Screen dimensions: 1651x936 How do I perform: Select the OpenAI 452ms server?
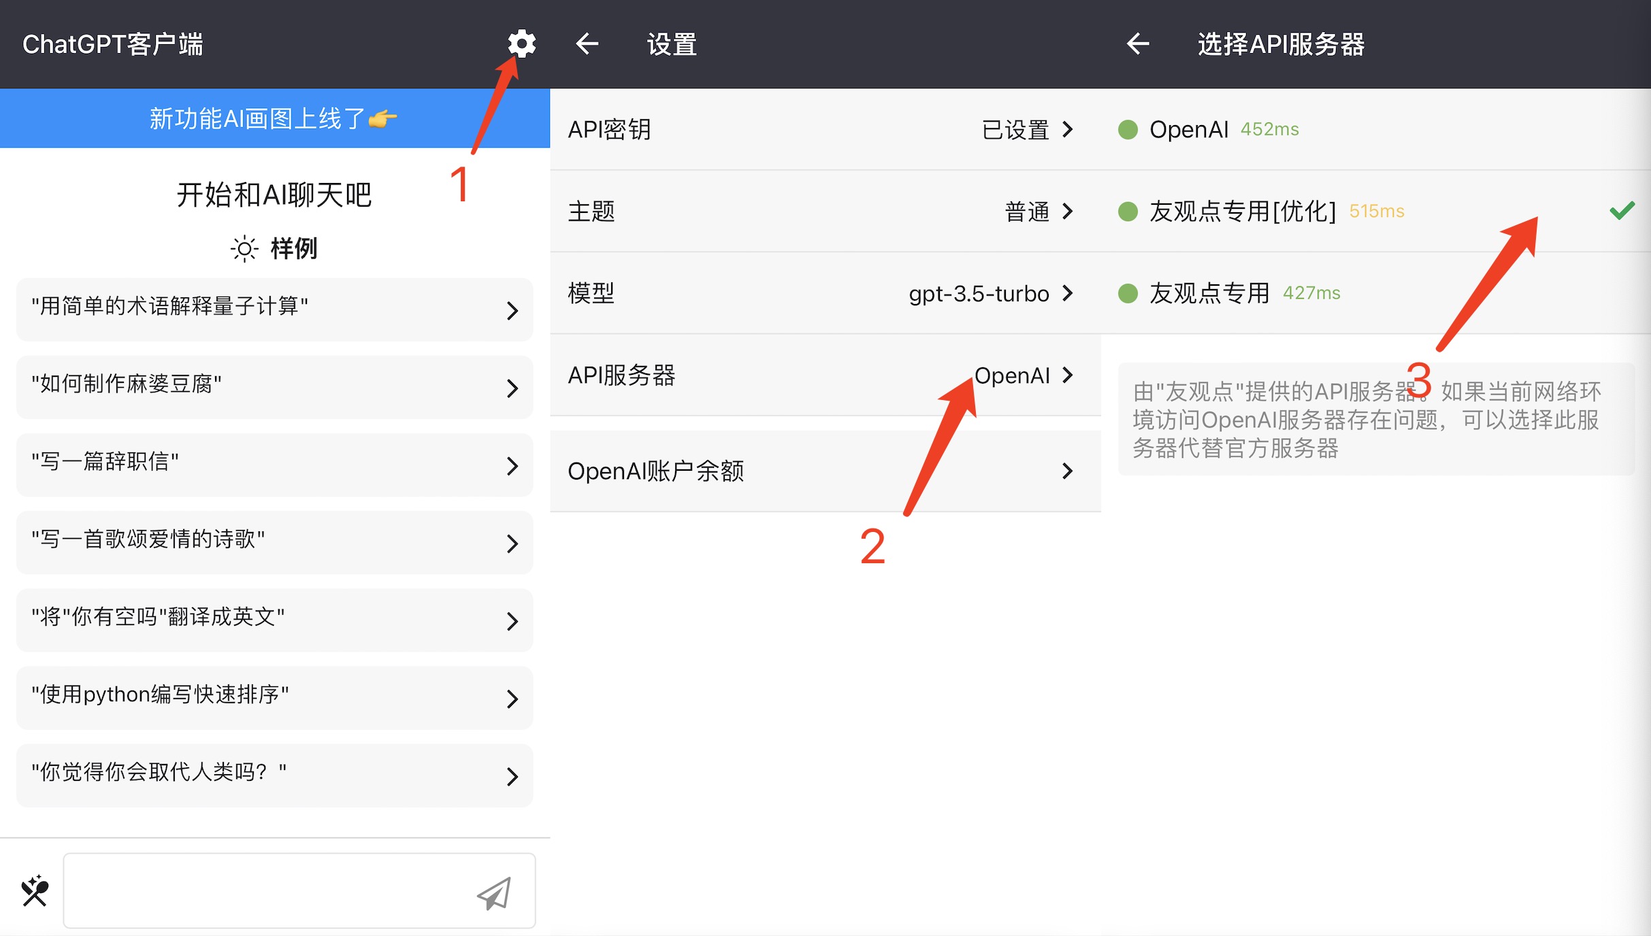click(1376, 129)
